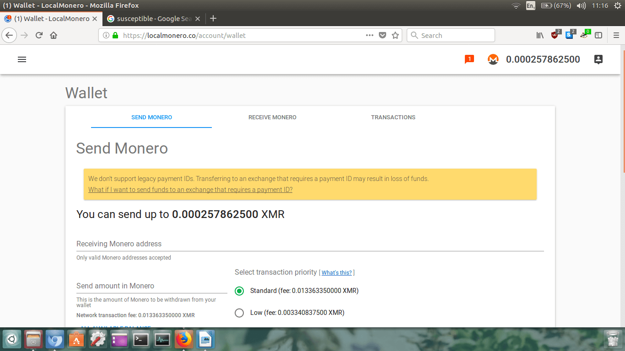Click the browser forward arrow

click(x=24, y=35)
